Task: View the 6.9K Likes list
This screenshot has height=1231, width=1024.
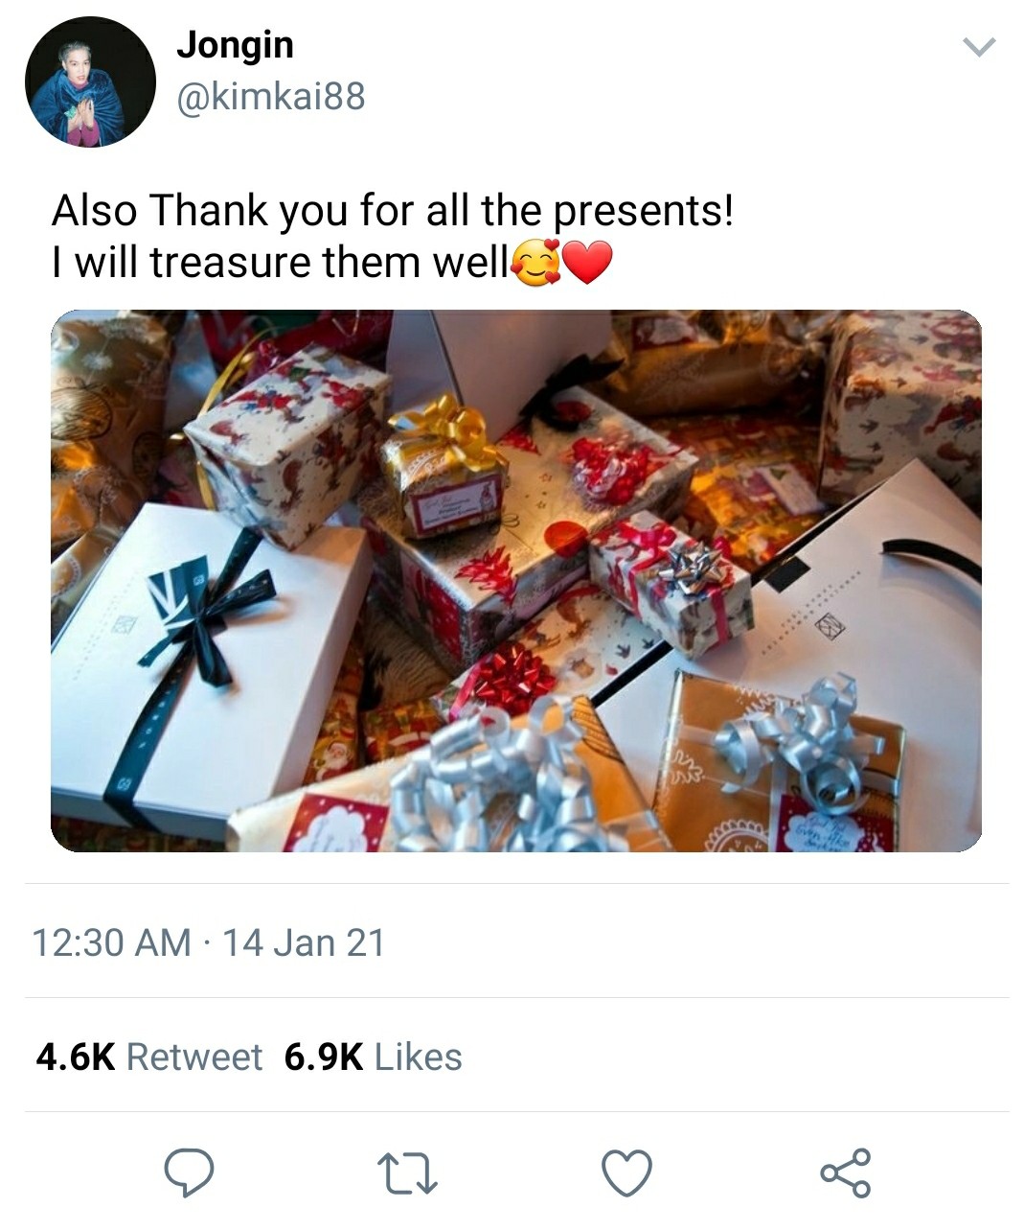Action: pos(373,1057)
